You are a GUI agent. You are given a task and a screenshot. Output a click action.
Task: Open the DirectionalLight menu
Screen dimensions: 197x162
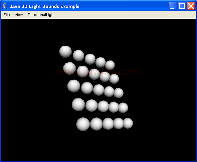tap(41, 15)
